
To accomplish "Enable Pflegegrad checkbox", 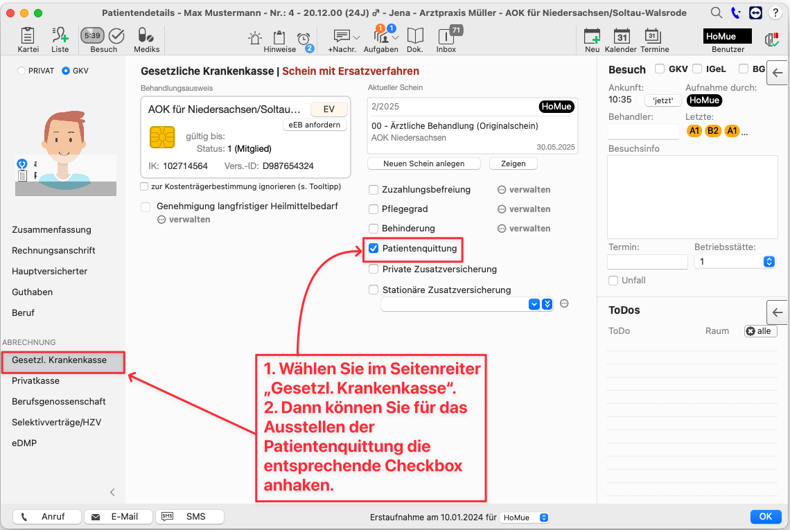I will click(374, 209).
